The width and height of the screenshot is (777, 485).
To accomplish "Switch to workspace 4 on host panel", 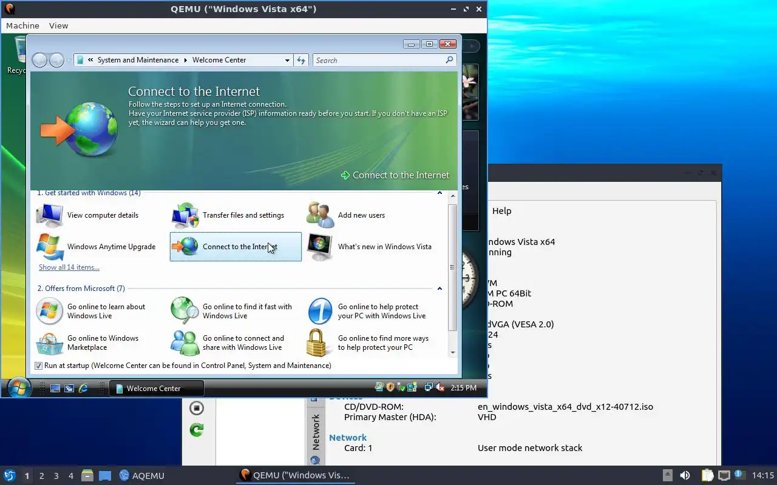I will pos(70,475).
